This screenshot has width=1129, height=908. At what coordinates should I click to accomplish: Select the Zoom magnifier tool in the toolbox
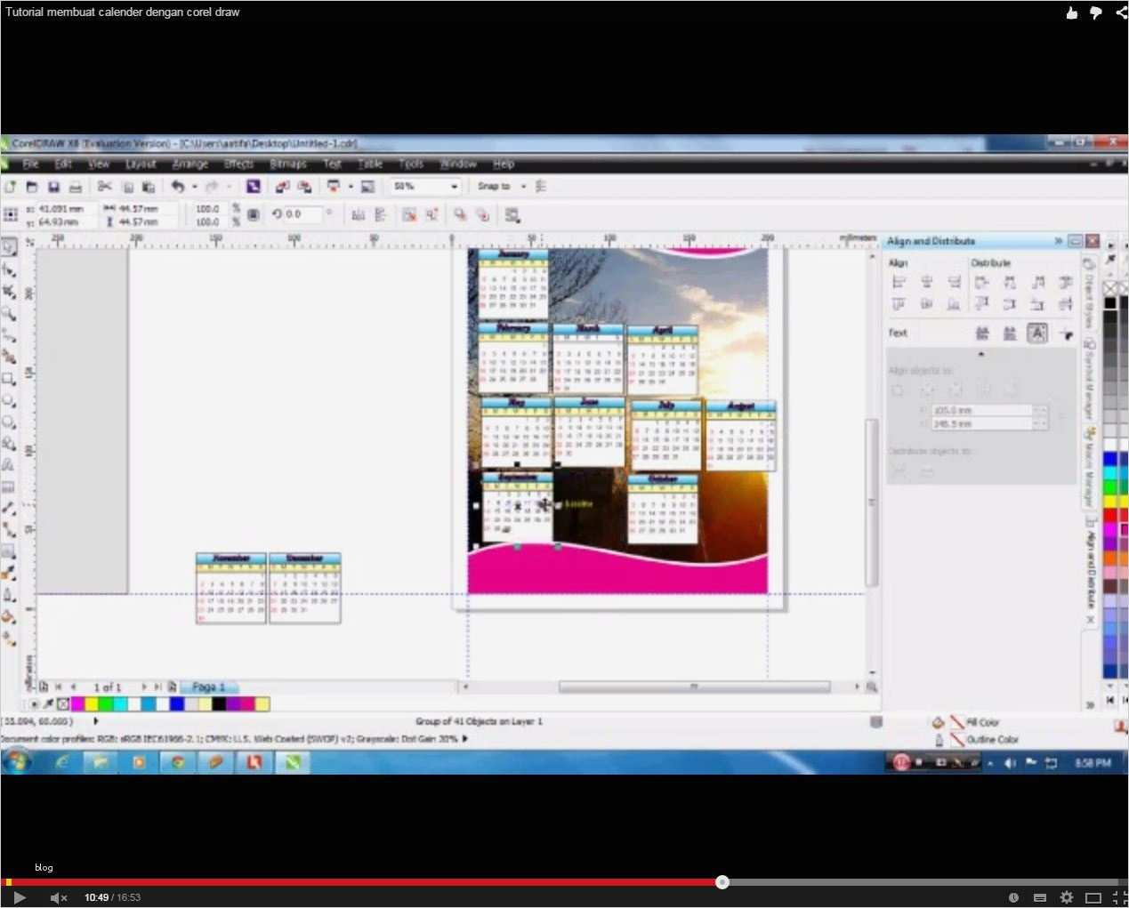(x=9, y=313)
